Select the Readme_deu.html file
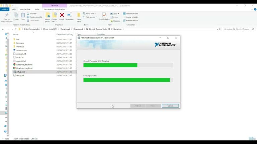The height and width of the screenshot is (144, 257). click(x=24, y=65)
